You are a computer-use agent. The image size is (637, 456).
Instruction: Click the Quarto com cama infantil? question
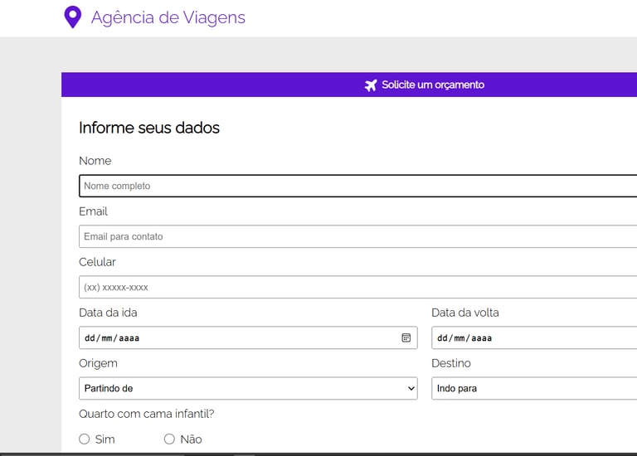[147, 414]
